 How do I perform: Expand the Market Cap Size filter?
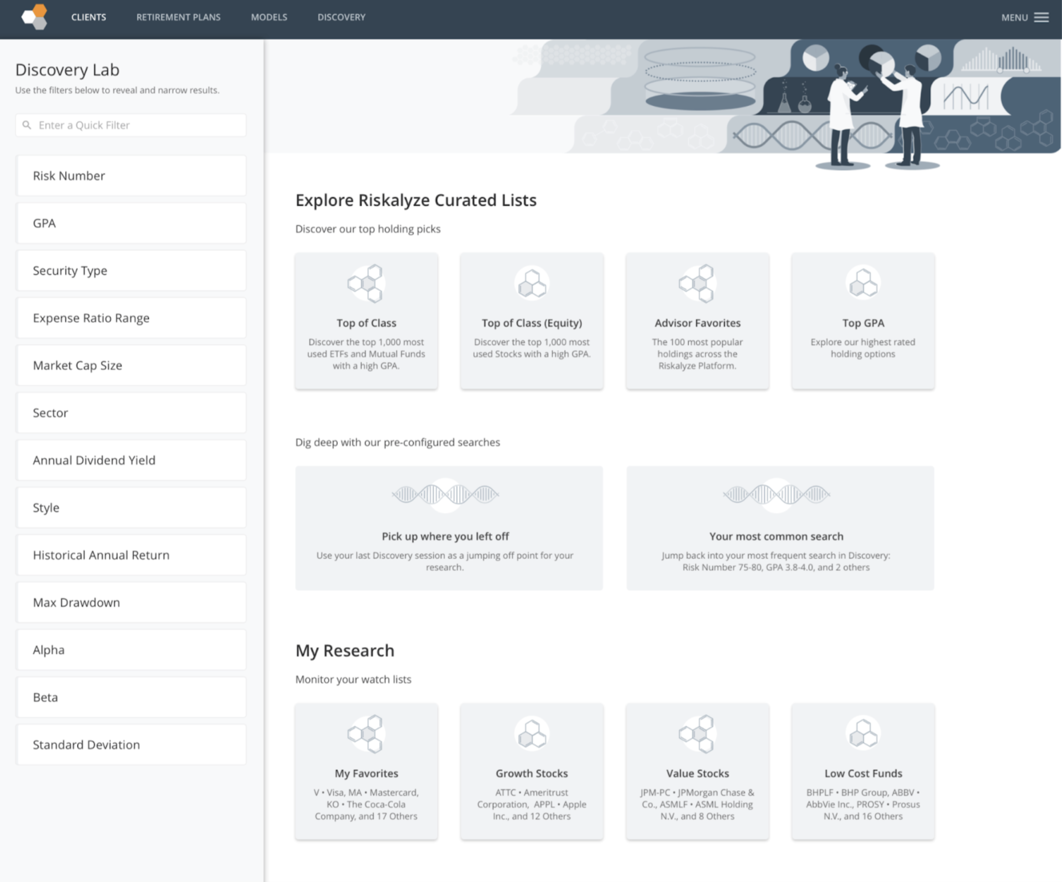pyautogui.click(x=131, y=365)
